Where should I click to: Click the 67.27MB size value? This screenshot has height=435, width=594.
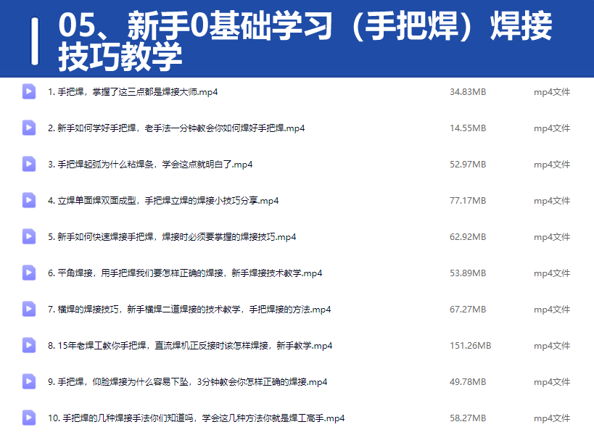[x=468, y=310]
